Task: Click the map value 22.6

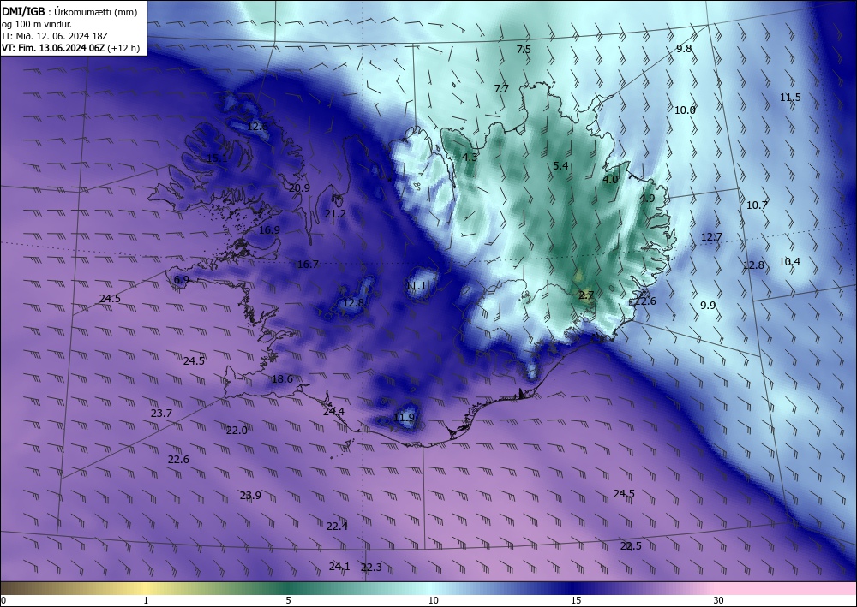Action: [x=178, y=460]
